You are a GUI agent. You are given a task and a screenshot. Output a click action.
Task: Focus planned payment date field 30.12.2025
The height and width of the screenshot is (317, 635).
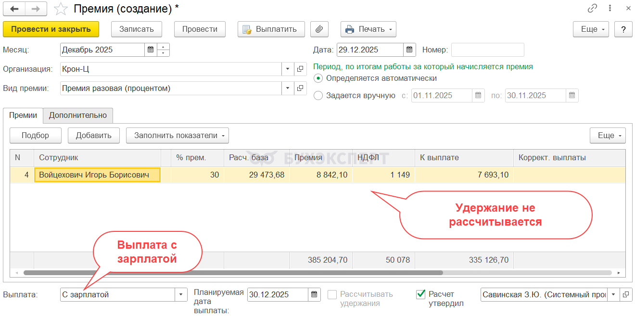coord(278,294)
